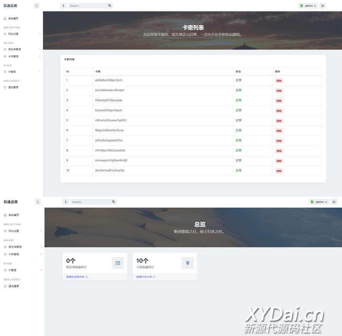Expand 网站设置 in the 卡密列表 page sidebar
The height and width of the screenshot is (336, 342).
(x=13, y=34)
